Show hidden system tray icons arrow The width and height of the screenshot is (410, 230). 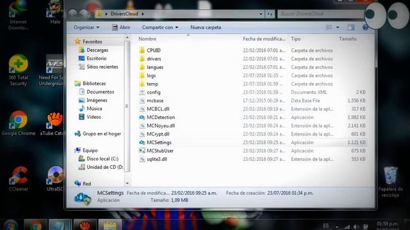click(337, 227)
